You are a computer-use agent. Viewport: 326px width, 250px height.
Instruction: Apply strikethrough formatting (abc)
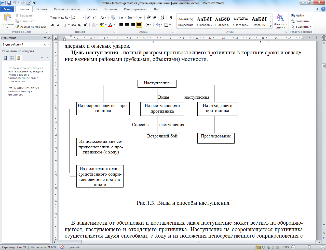74,25
